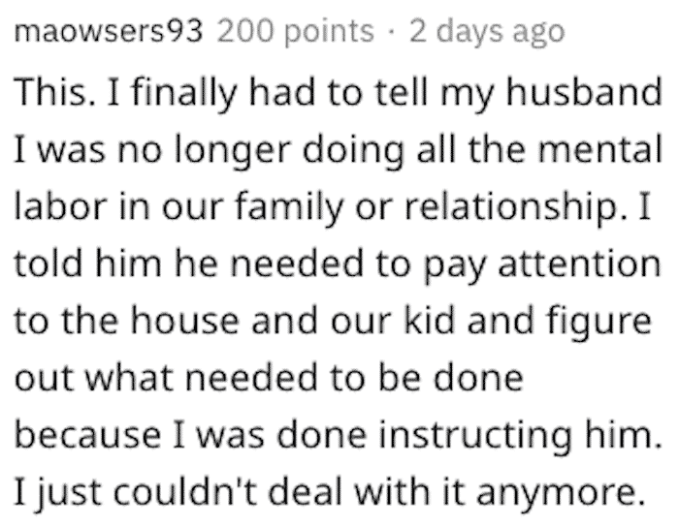Viewport: 679px width, 527px height.
Task: Click the word because starting the seventh line
Action: (88, 434)
